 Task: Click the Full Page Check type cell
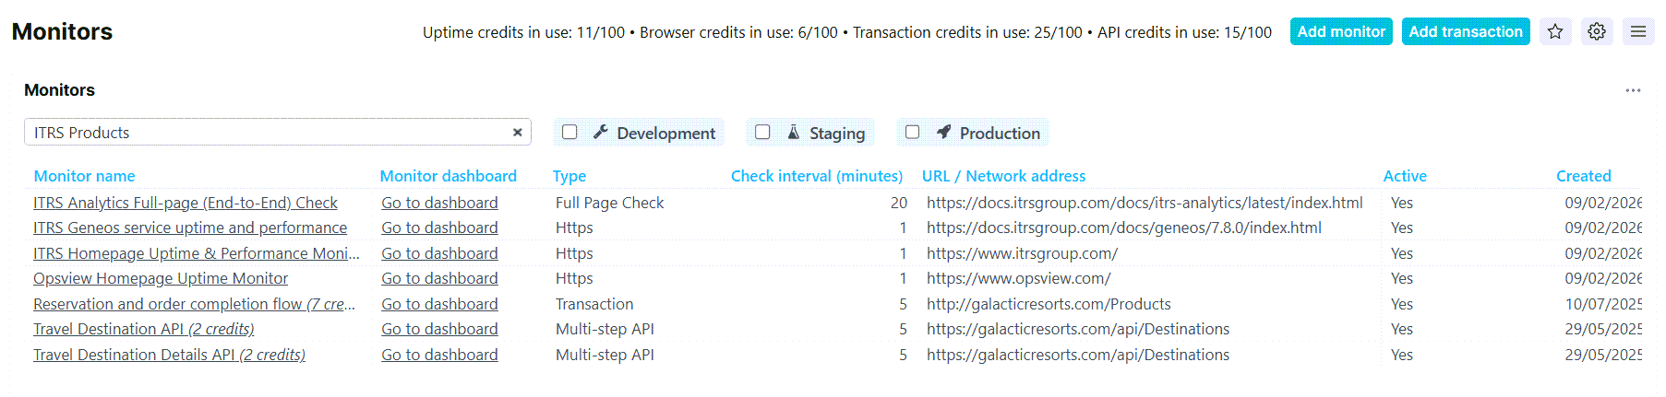click(x=609, y=203)
